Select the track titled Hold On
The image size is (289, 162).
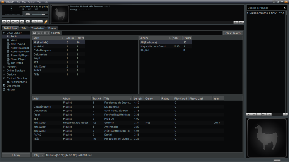click(128, 119)
